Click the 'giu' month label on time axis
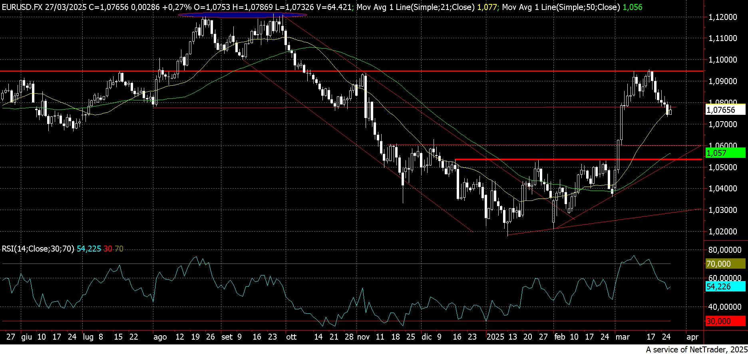The height and width of the screenshot is (354, 748). pos(26,337)
